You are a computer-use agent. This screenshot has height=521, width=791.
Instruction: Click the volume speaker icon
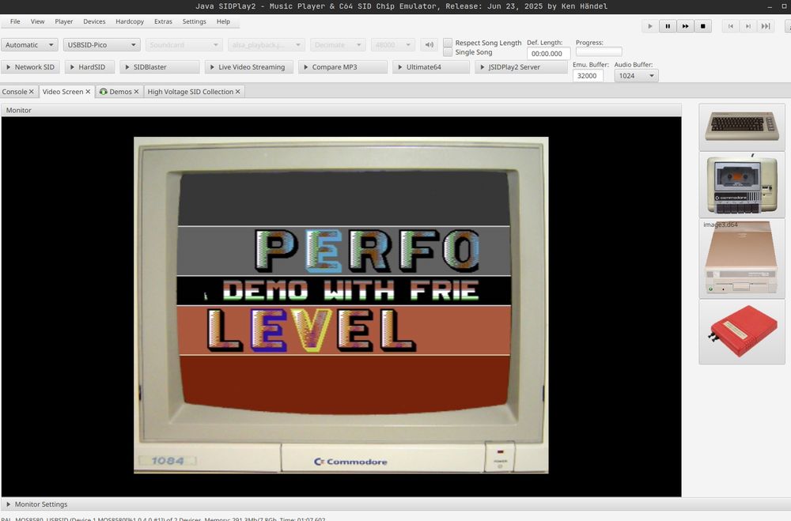[430, 45]
